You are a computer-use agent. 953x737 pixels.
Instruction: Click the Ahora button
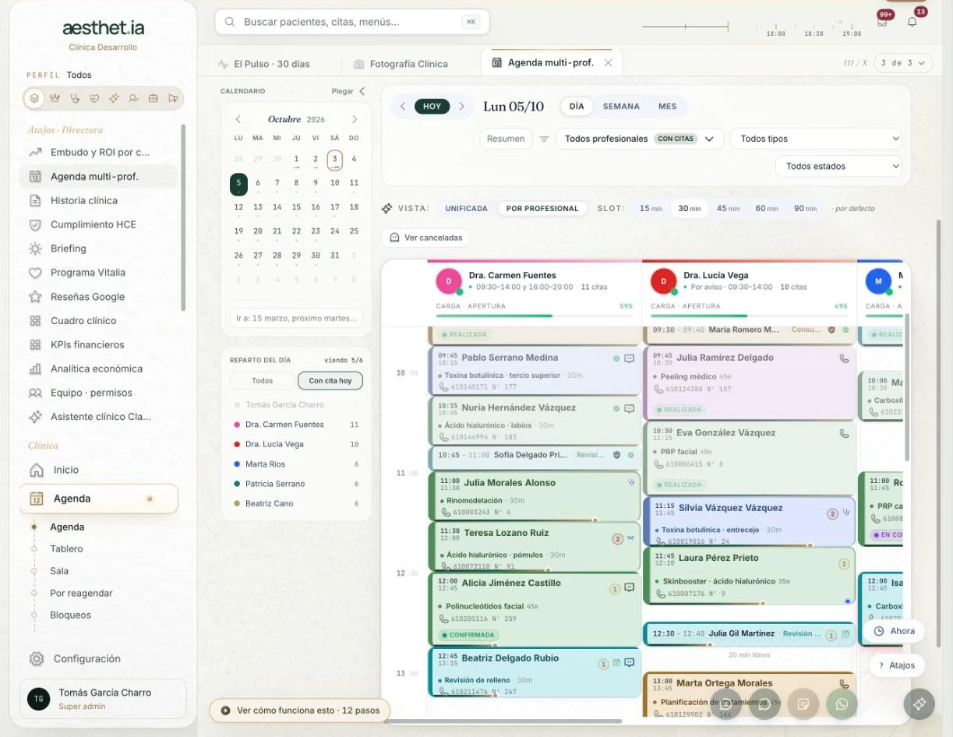pyautogui.click(x=894, y=631)
